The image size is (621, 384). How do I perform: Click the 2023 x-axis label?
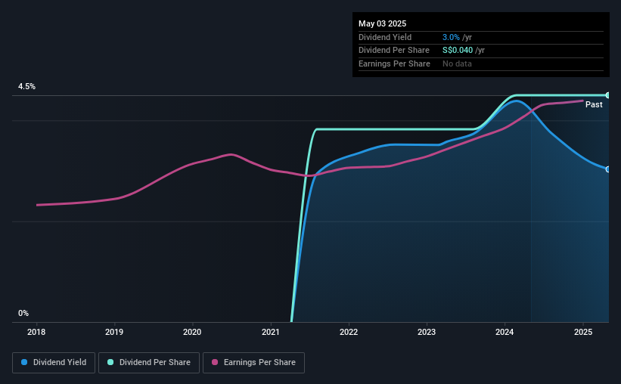[427, 332]
